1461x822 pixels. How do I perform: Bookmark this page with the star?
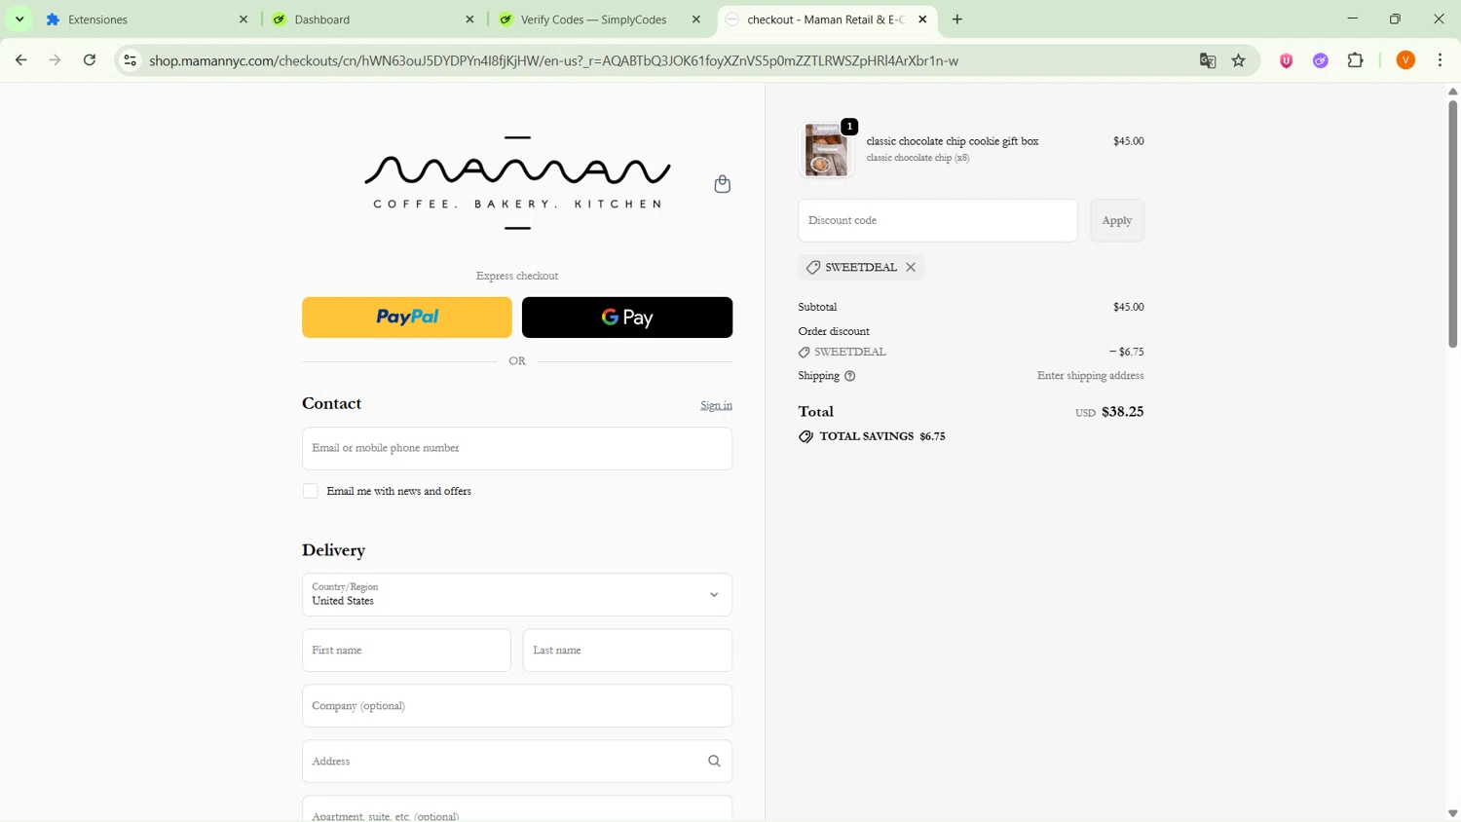click(x=1239, y=60)
